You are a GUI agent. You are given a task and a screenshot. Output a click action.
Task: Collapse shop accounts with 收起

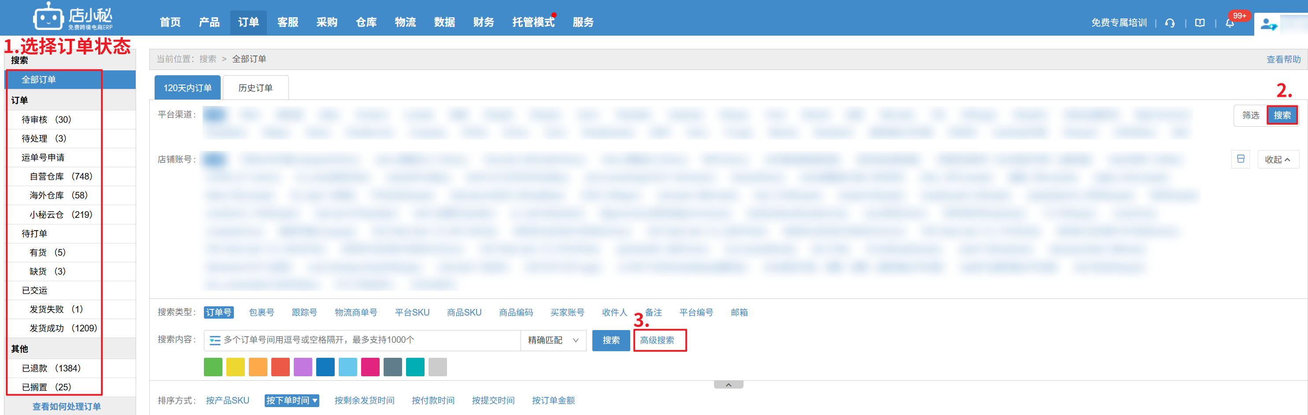coord(1278,159)
